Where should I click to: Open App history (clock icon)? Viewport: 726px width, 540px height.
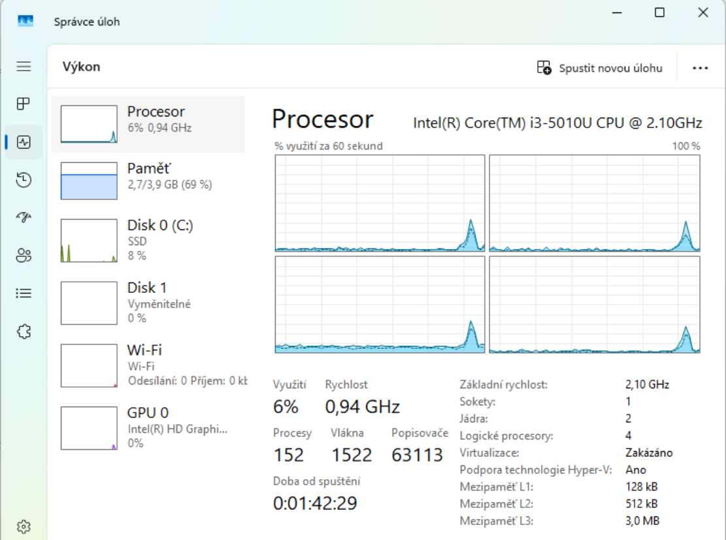(24, 180)
